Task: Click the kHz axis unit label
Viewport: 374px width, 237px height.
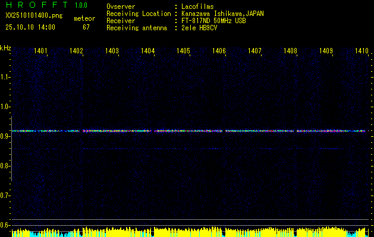Action: [x=5, y=48]
